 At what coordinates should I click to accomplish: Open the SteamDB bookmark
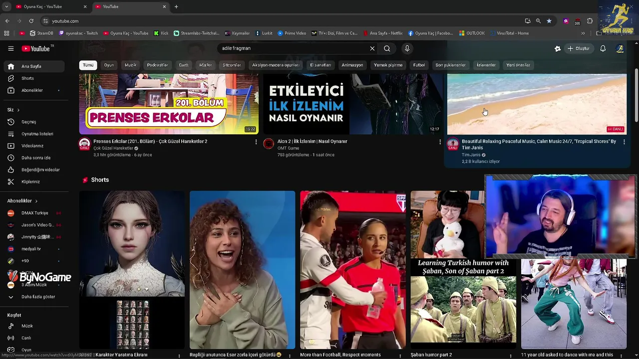coord(41,33)
